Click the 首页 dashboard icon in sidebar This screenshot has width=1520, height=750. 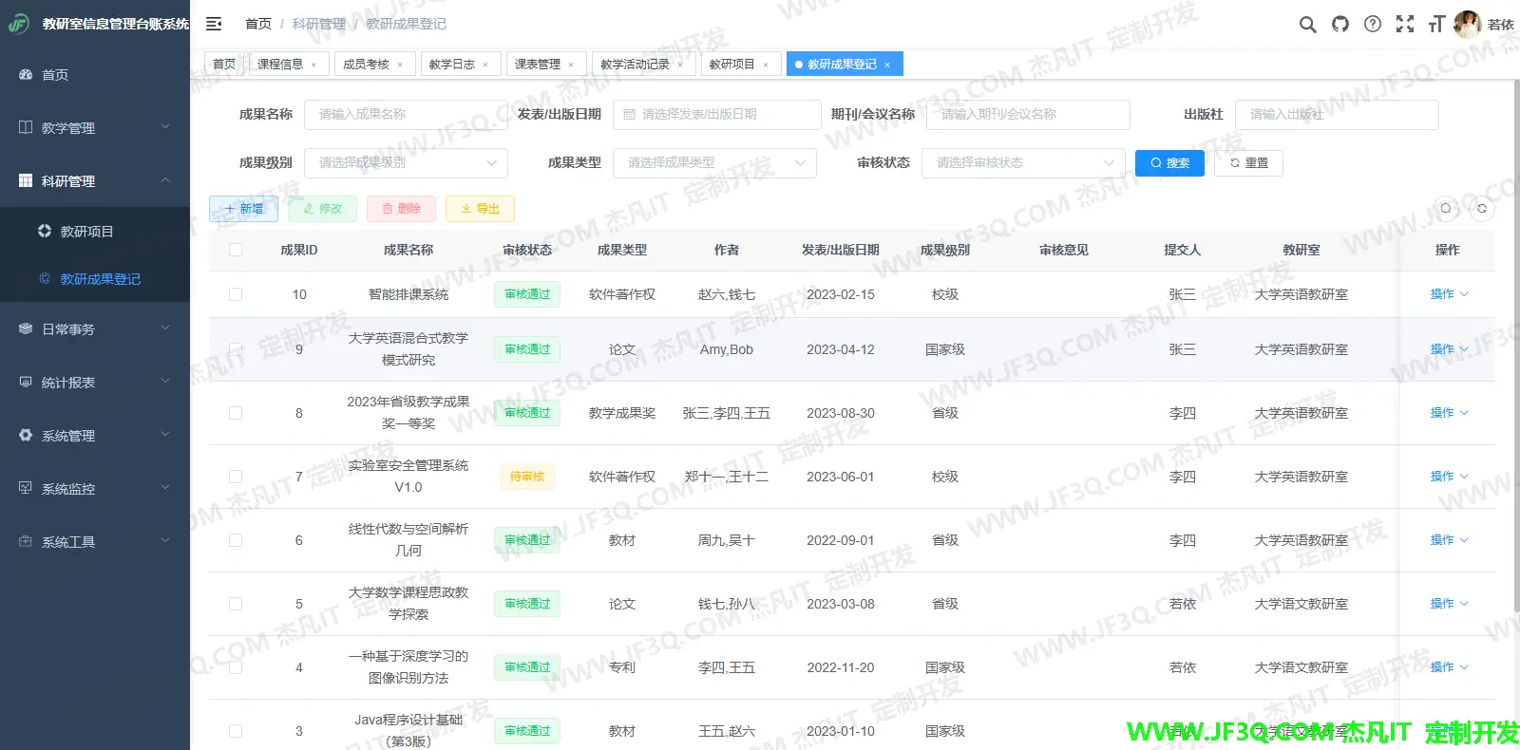pos(26,74)
